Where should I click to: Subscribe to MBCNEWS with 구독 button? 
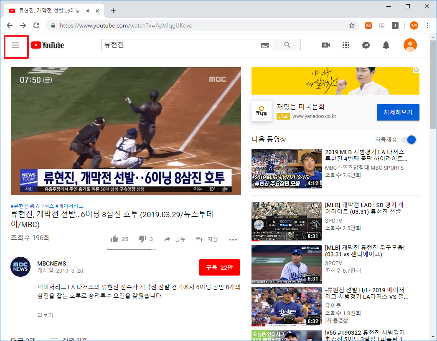[x=219, y=268]
